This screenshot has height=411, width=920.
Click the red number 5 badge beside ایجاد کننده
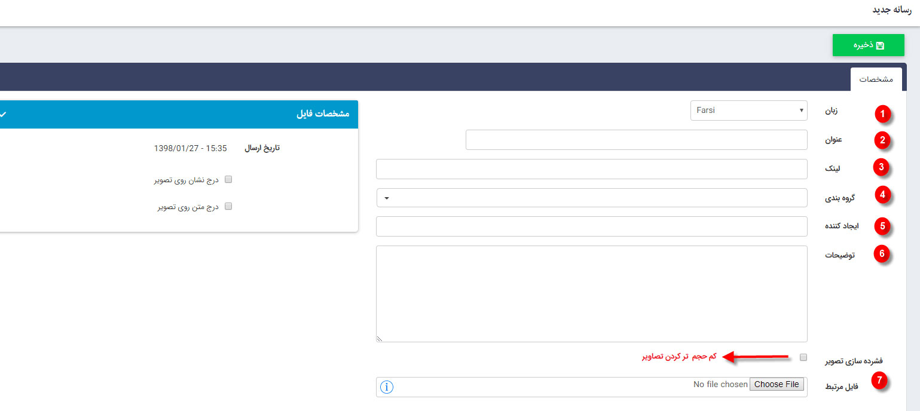click(882, 226)
